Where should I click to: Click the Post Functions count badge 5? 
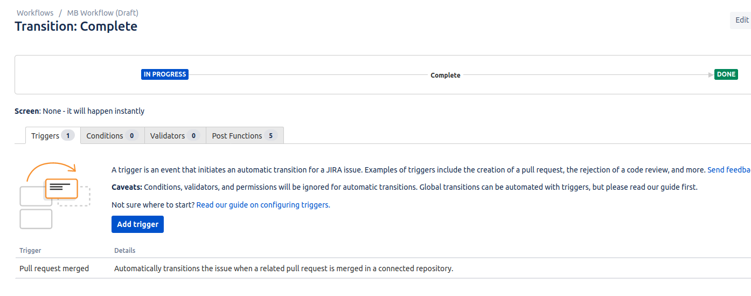pos(271,136)
